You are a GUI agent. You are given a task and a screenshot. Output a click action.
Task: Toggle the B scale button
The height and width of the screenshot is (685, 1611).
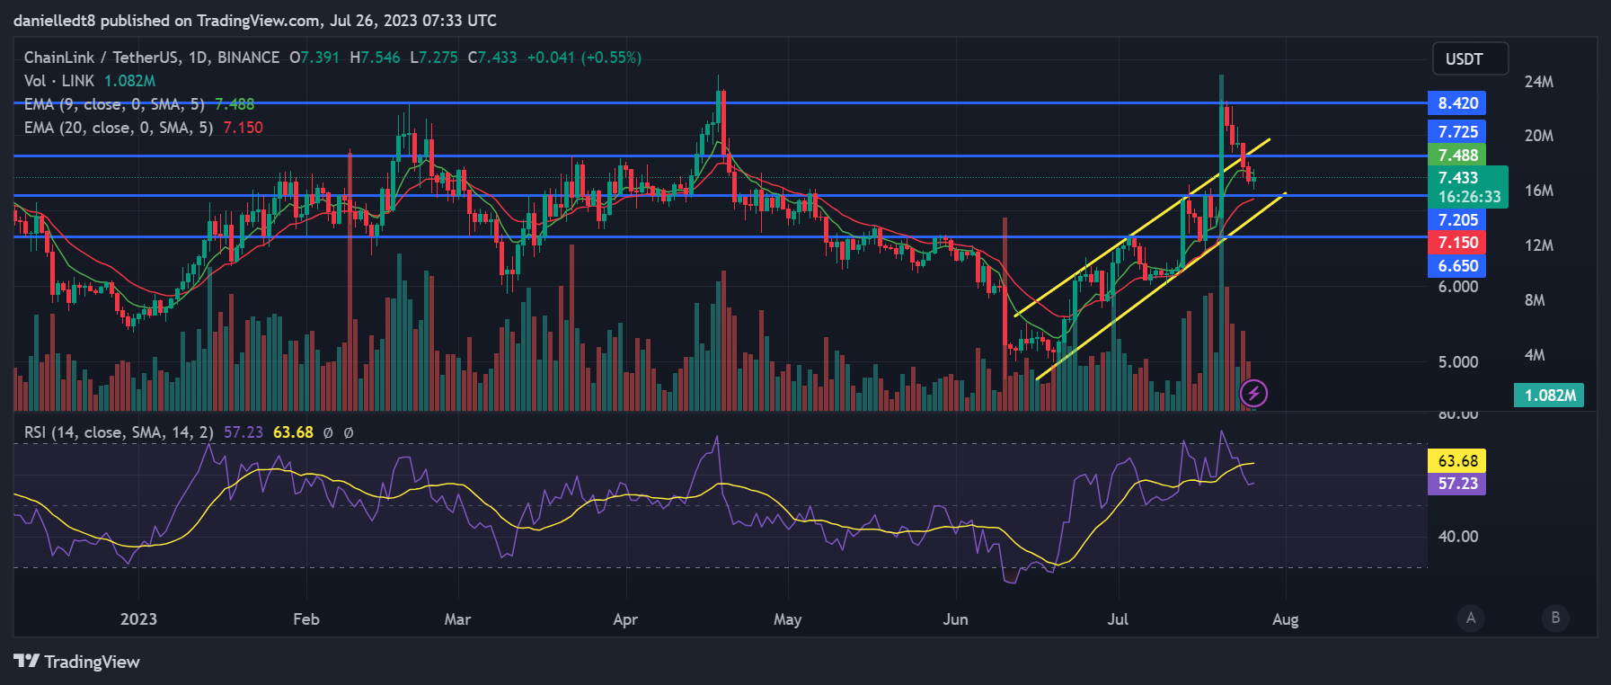click(1555, 618)
